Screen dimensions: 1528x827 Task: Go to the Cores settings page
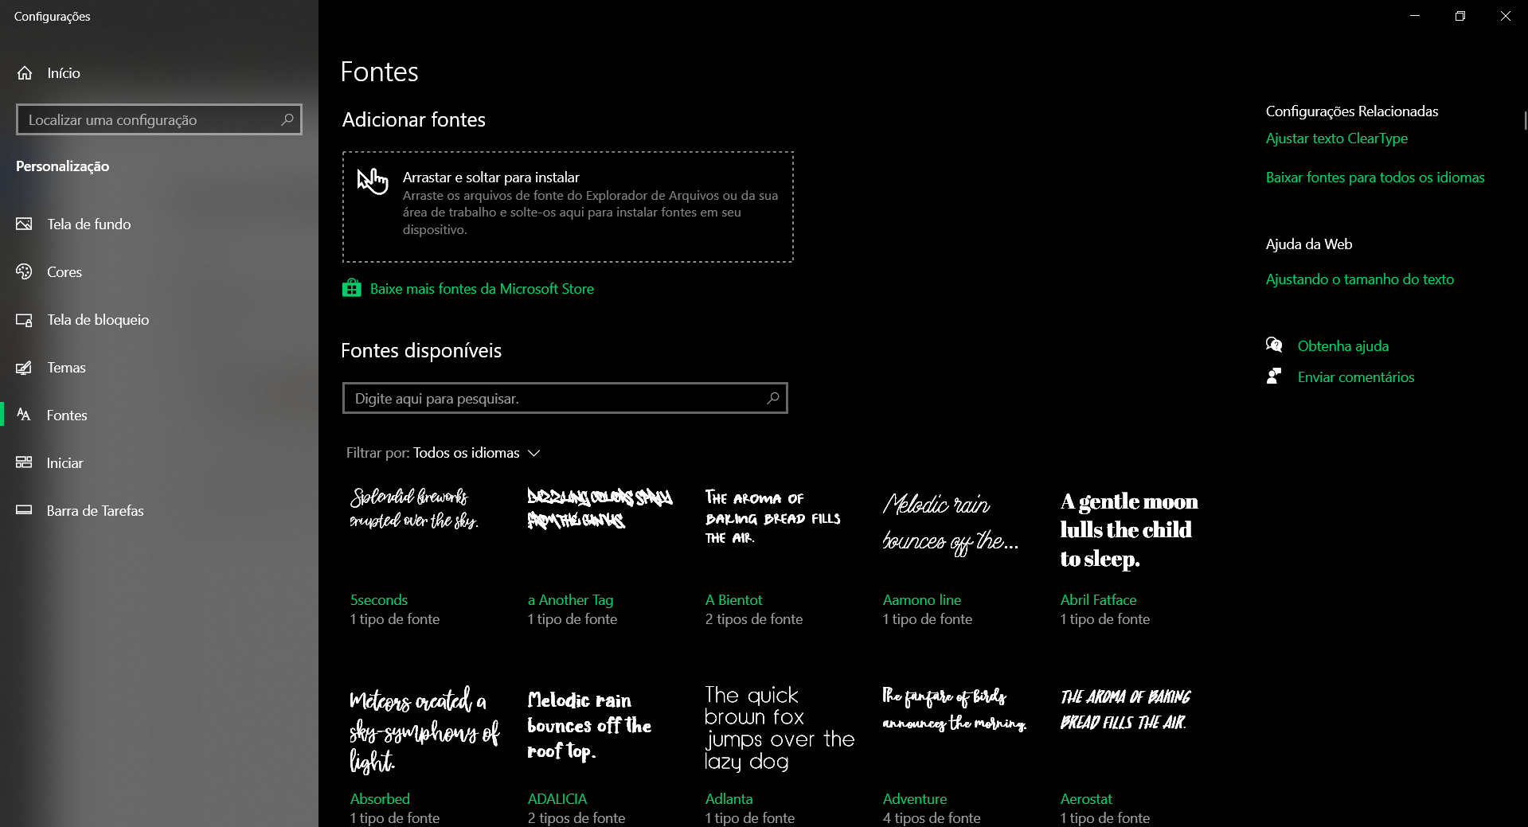[159, 272]
